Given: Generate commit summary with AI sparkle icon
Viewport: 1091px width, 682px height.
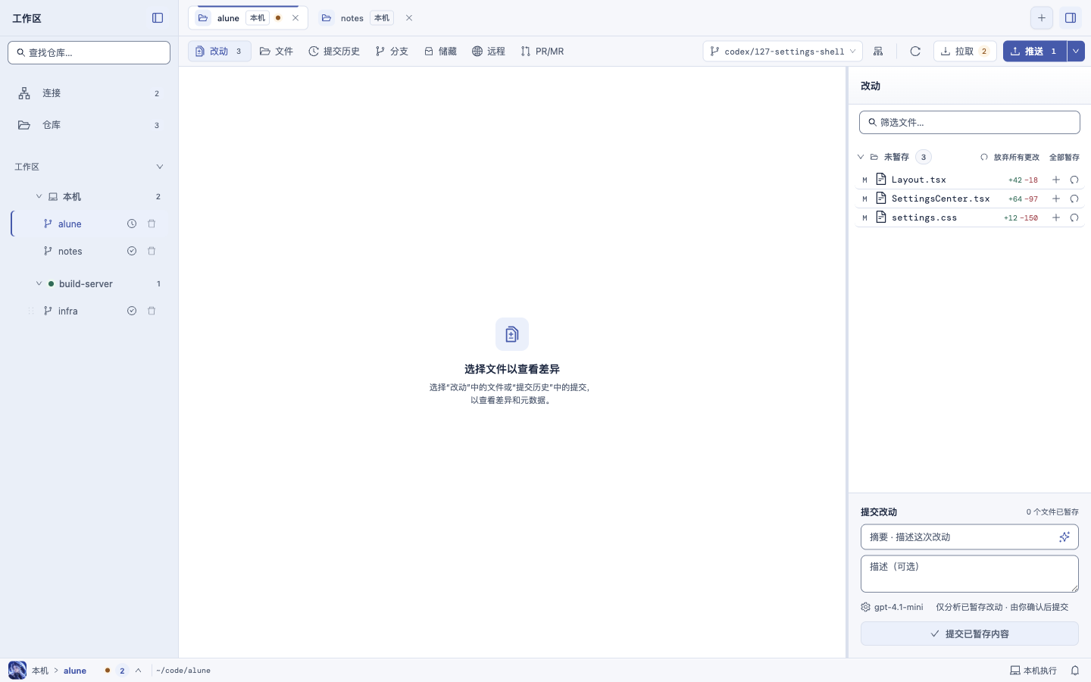Looking at the screenshot, I should [1064, 537].
